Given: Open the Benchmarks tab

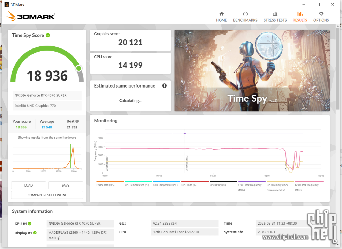Looking at the screenshot, I should 245,17.
